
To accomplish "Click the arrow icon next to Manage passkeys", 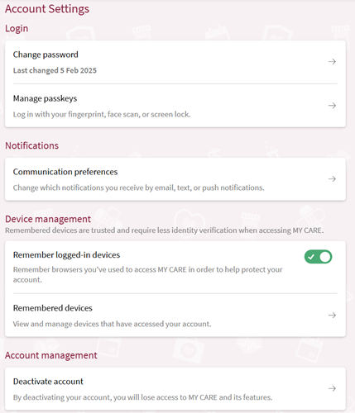I will [x=332, y=106].
